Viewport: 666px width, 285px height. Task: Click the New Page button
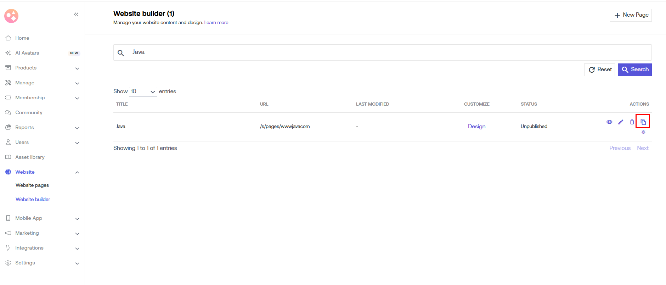pos(631,15)
